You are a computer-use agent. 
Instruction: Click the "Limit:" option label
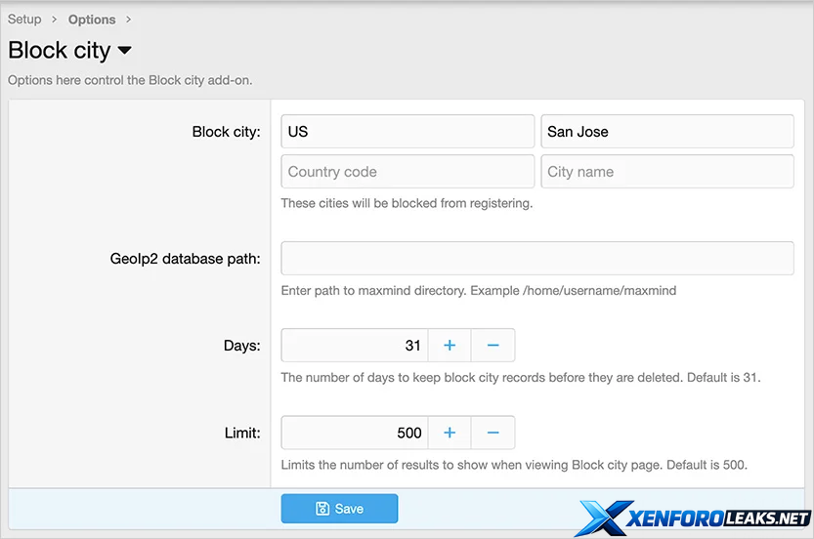(x=240, y=433)
